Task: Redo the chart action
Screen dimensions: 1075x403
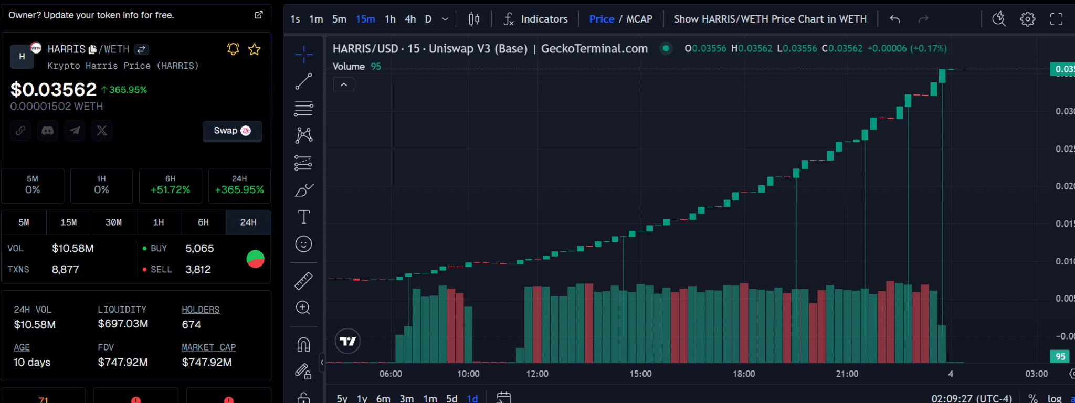Action: point(923,19)
